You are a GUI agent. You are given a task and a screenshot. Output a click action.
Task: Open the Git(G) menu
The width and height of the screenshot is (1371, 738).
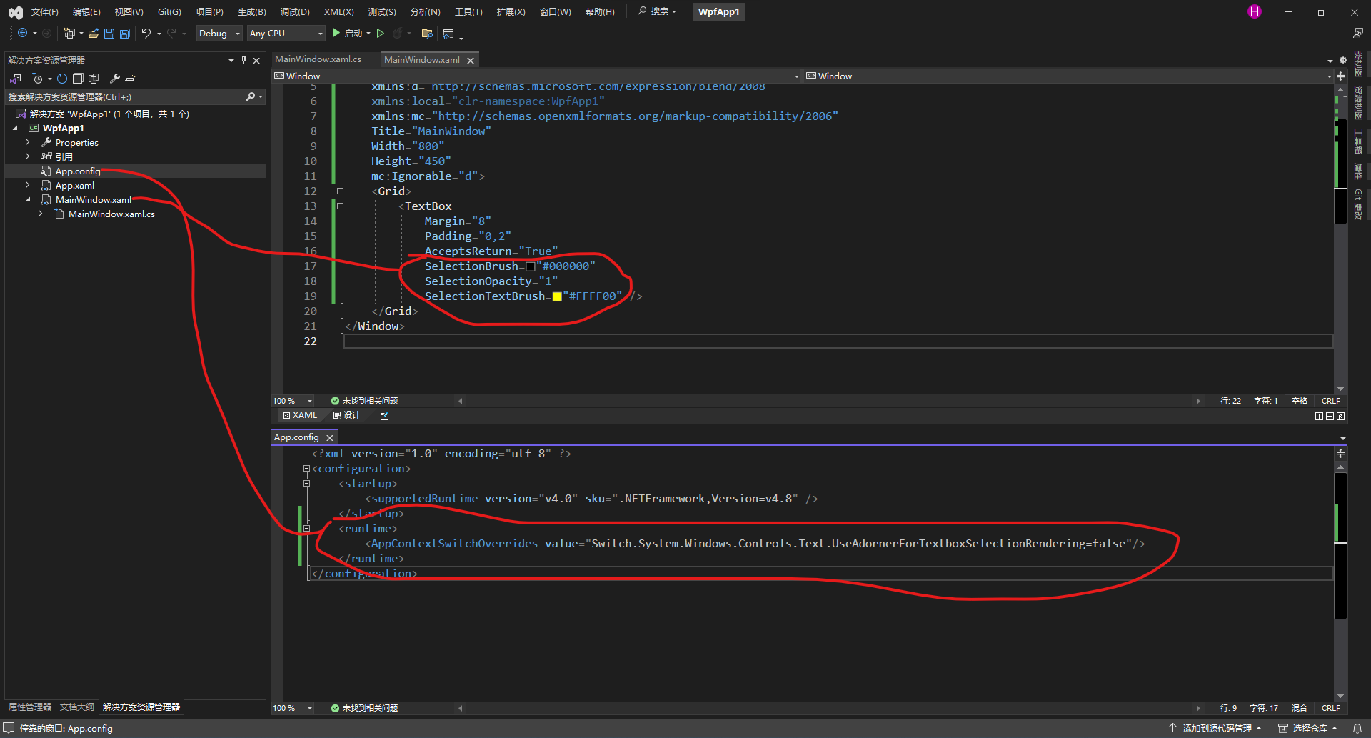click(x=169, y=11)
